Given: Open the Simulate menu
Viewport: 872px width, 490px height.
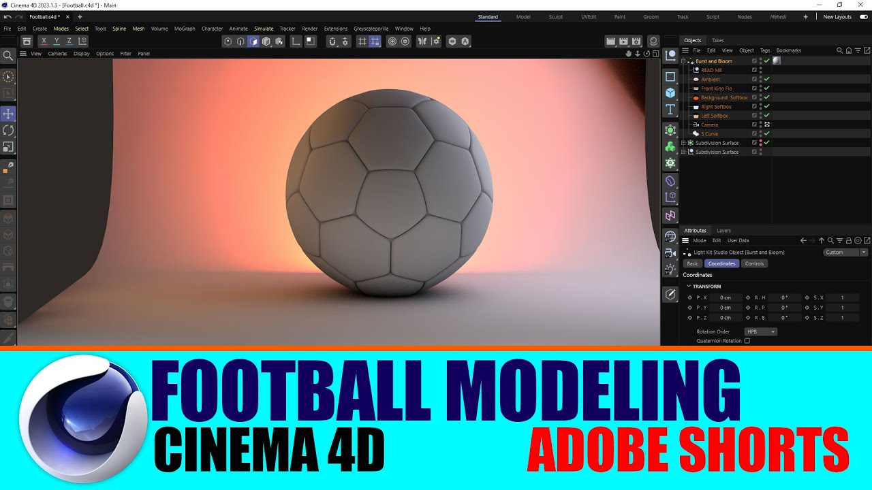Looking at the screenshot, I should [264, 29].
